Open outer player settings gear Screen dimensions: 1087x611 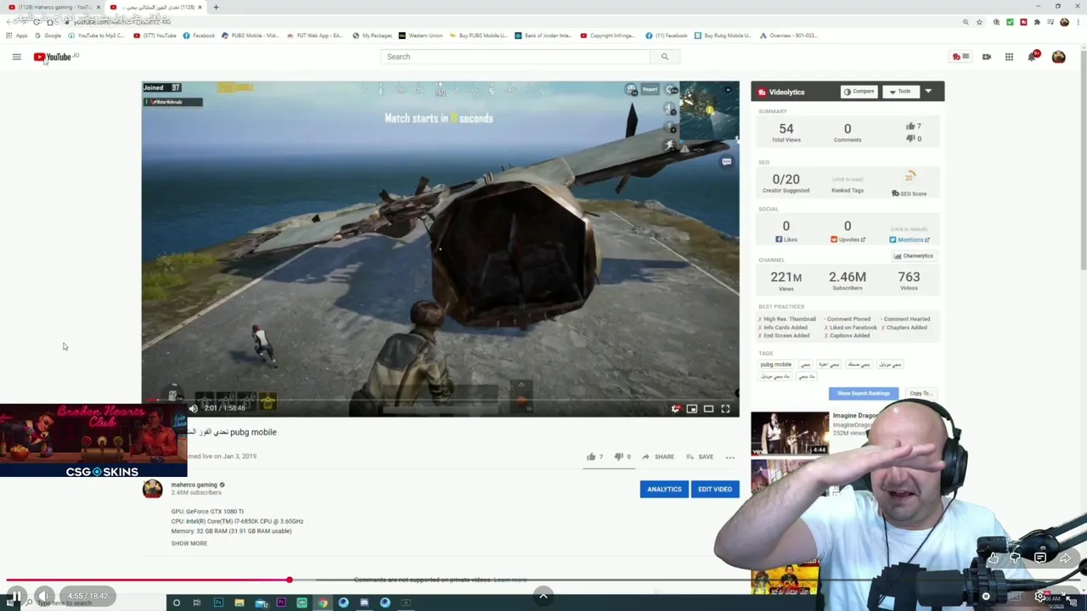coord(1040,597)
